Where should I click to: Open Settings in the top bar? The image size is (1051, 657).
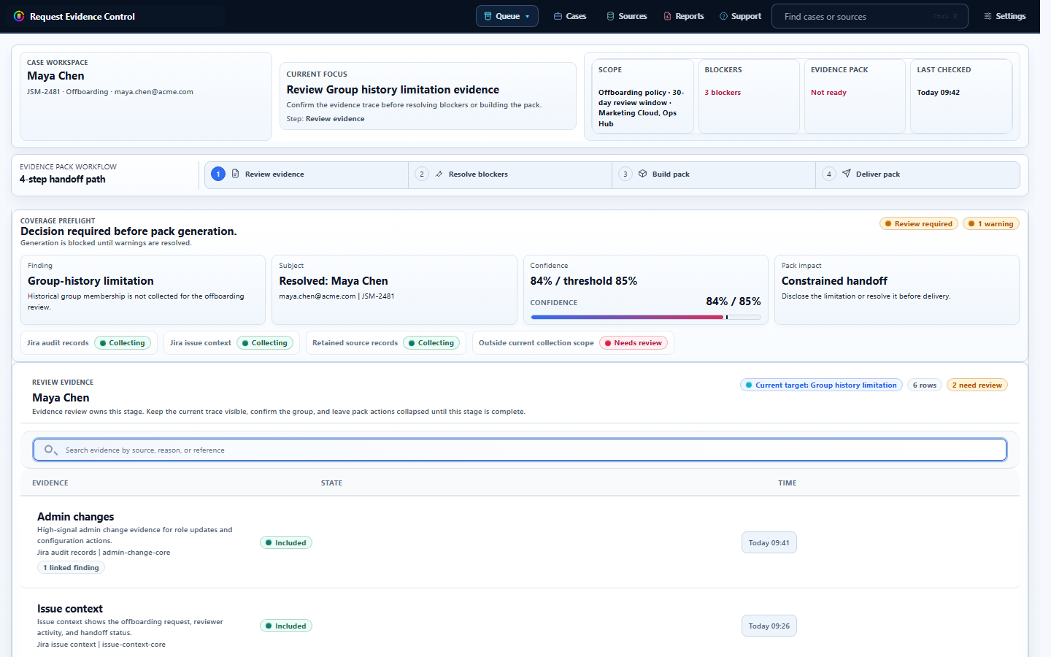coord(1004,16)
